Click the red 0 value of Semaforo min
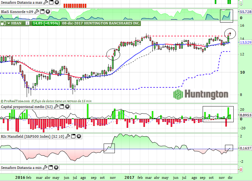Screen dimensions: 252x181 [x=241, y=170]
